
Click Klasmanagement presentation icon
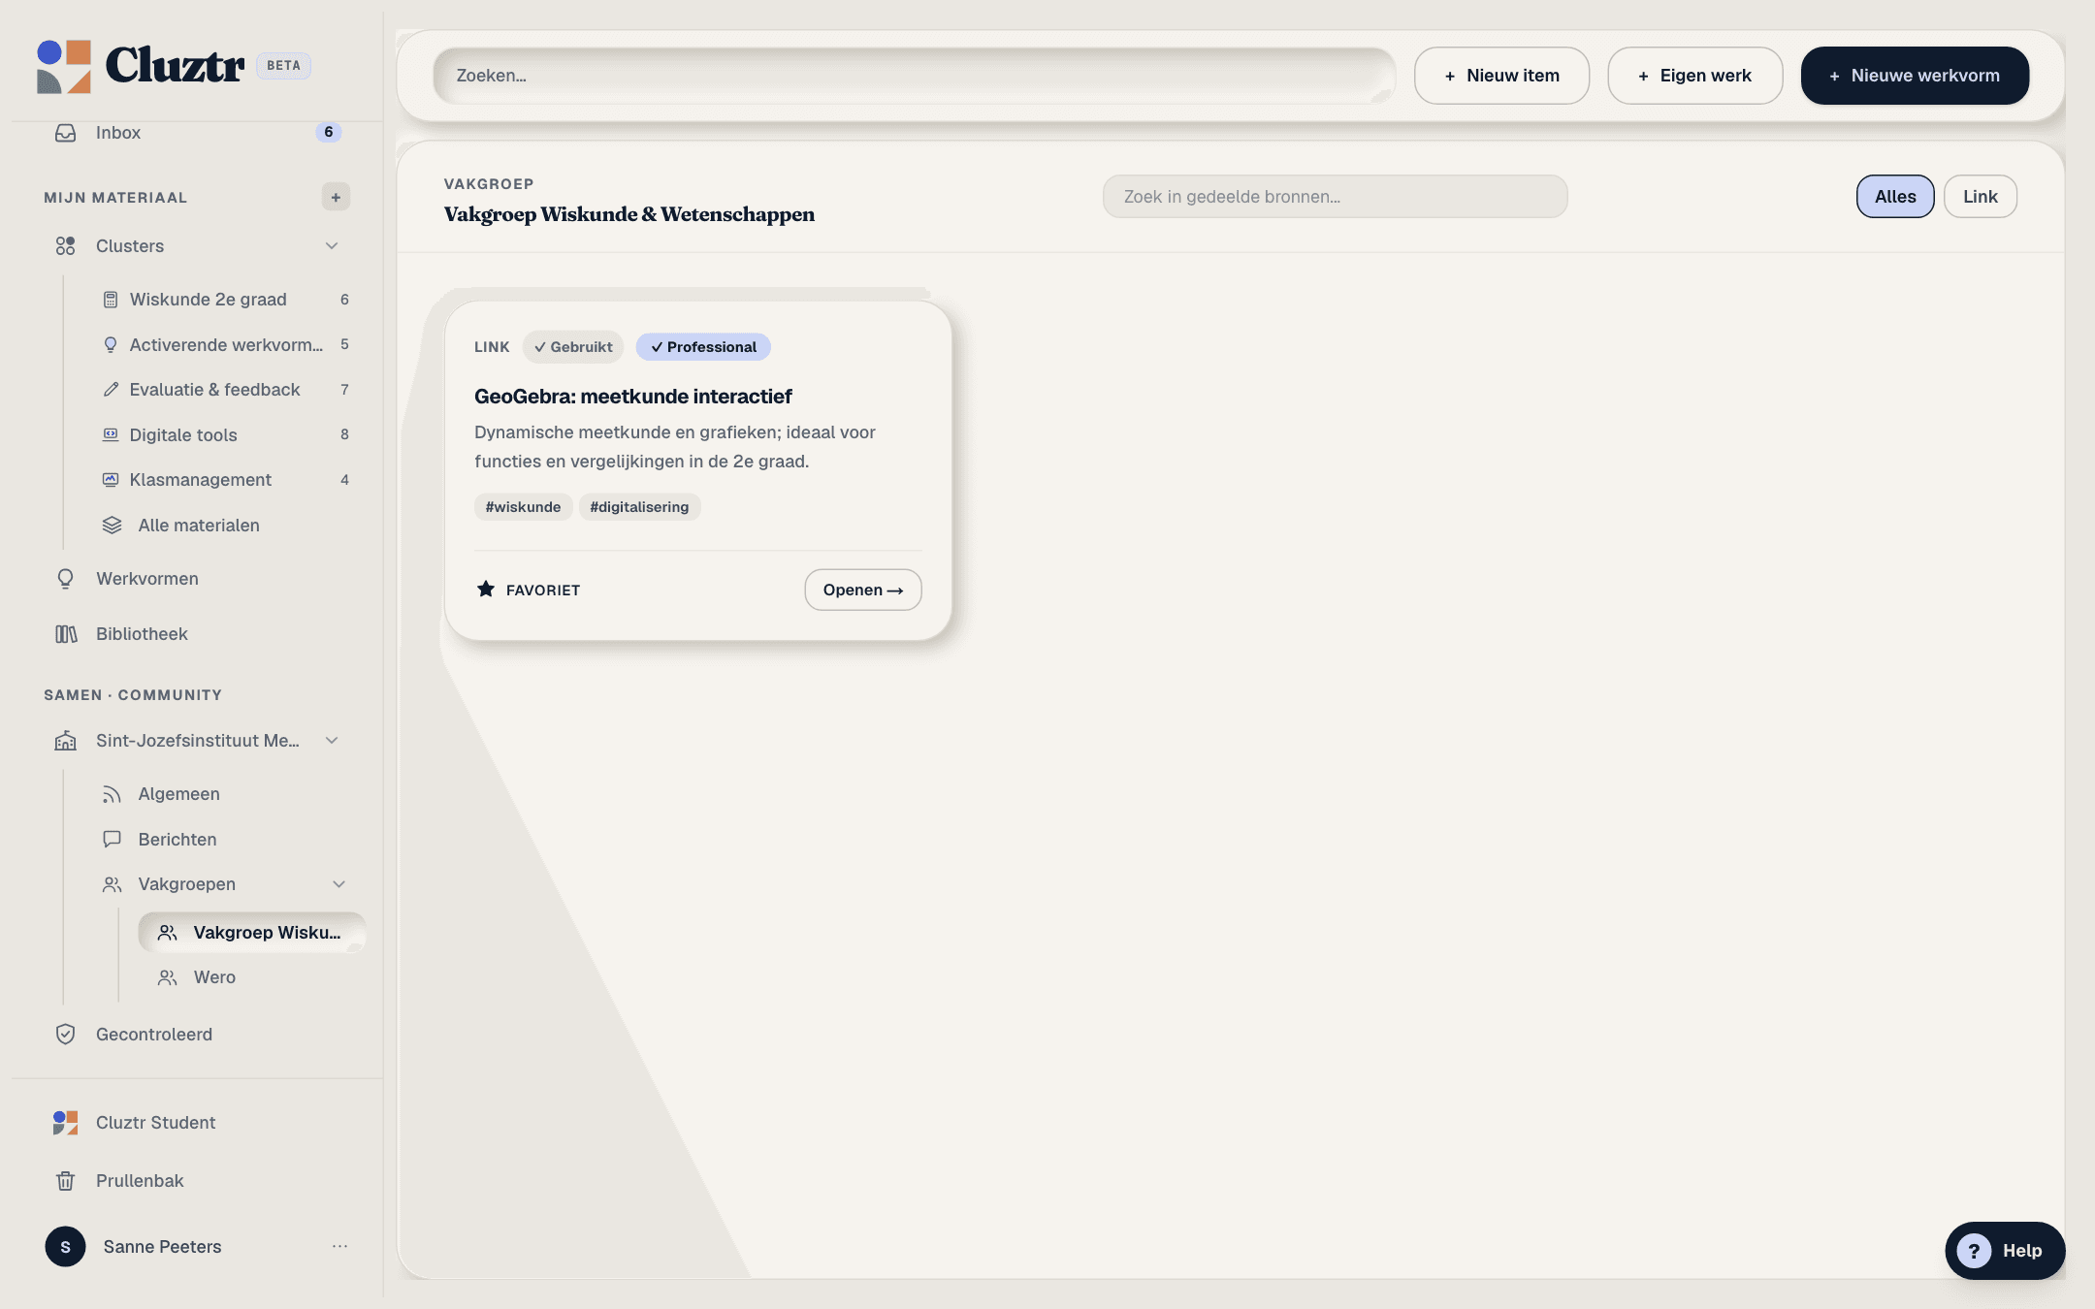[111, 480]
